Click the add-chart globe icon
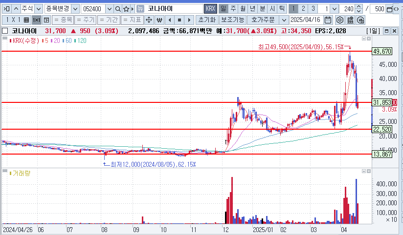Image resolution: width=403 pixels, height=235 pixels. click(x=360, y=20)
